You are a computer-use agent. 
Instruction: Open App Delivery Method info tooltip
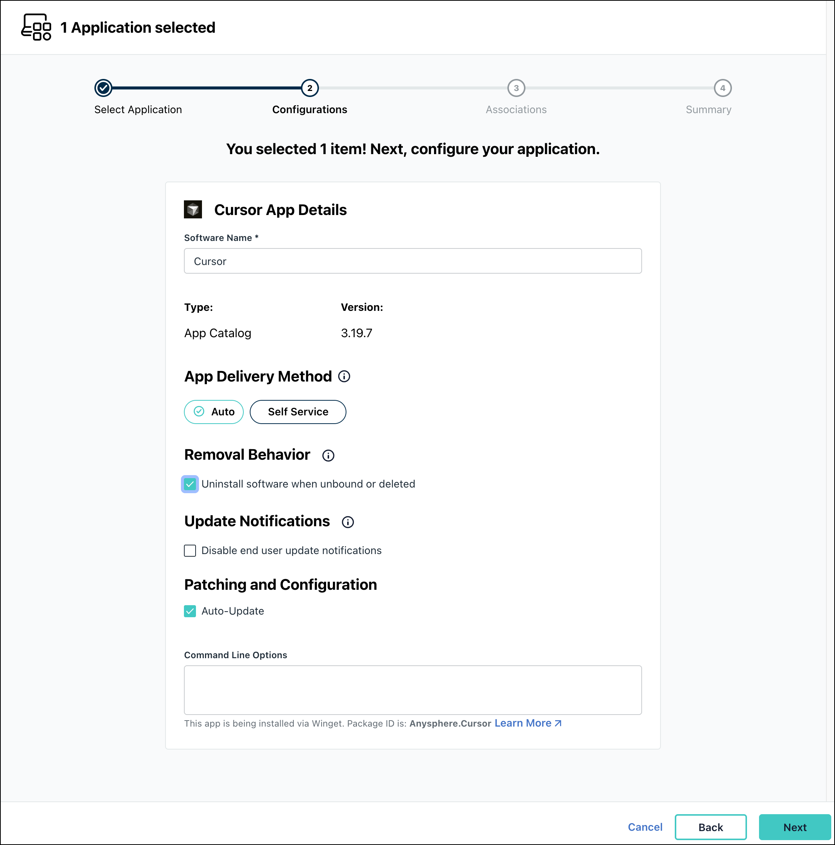(345, 377)
